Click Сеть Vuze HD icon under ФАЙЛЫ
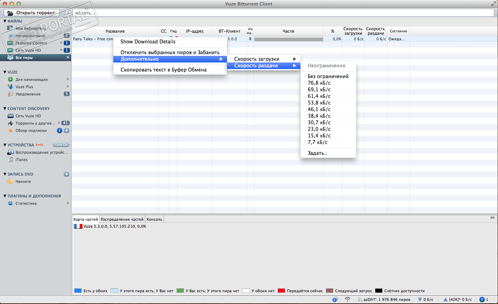Image resolution: width=498 pixels, height=304 pixels. [x=10, y=50]
